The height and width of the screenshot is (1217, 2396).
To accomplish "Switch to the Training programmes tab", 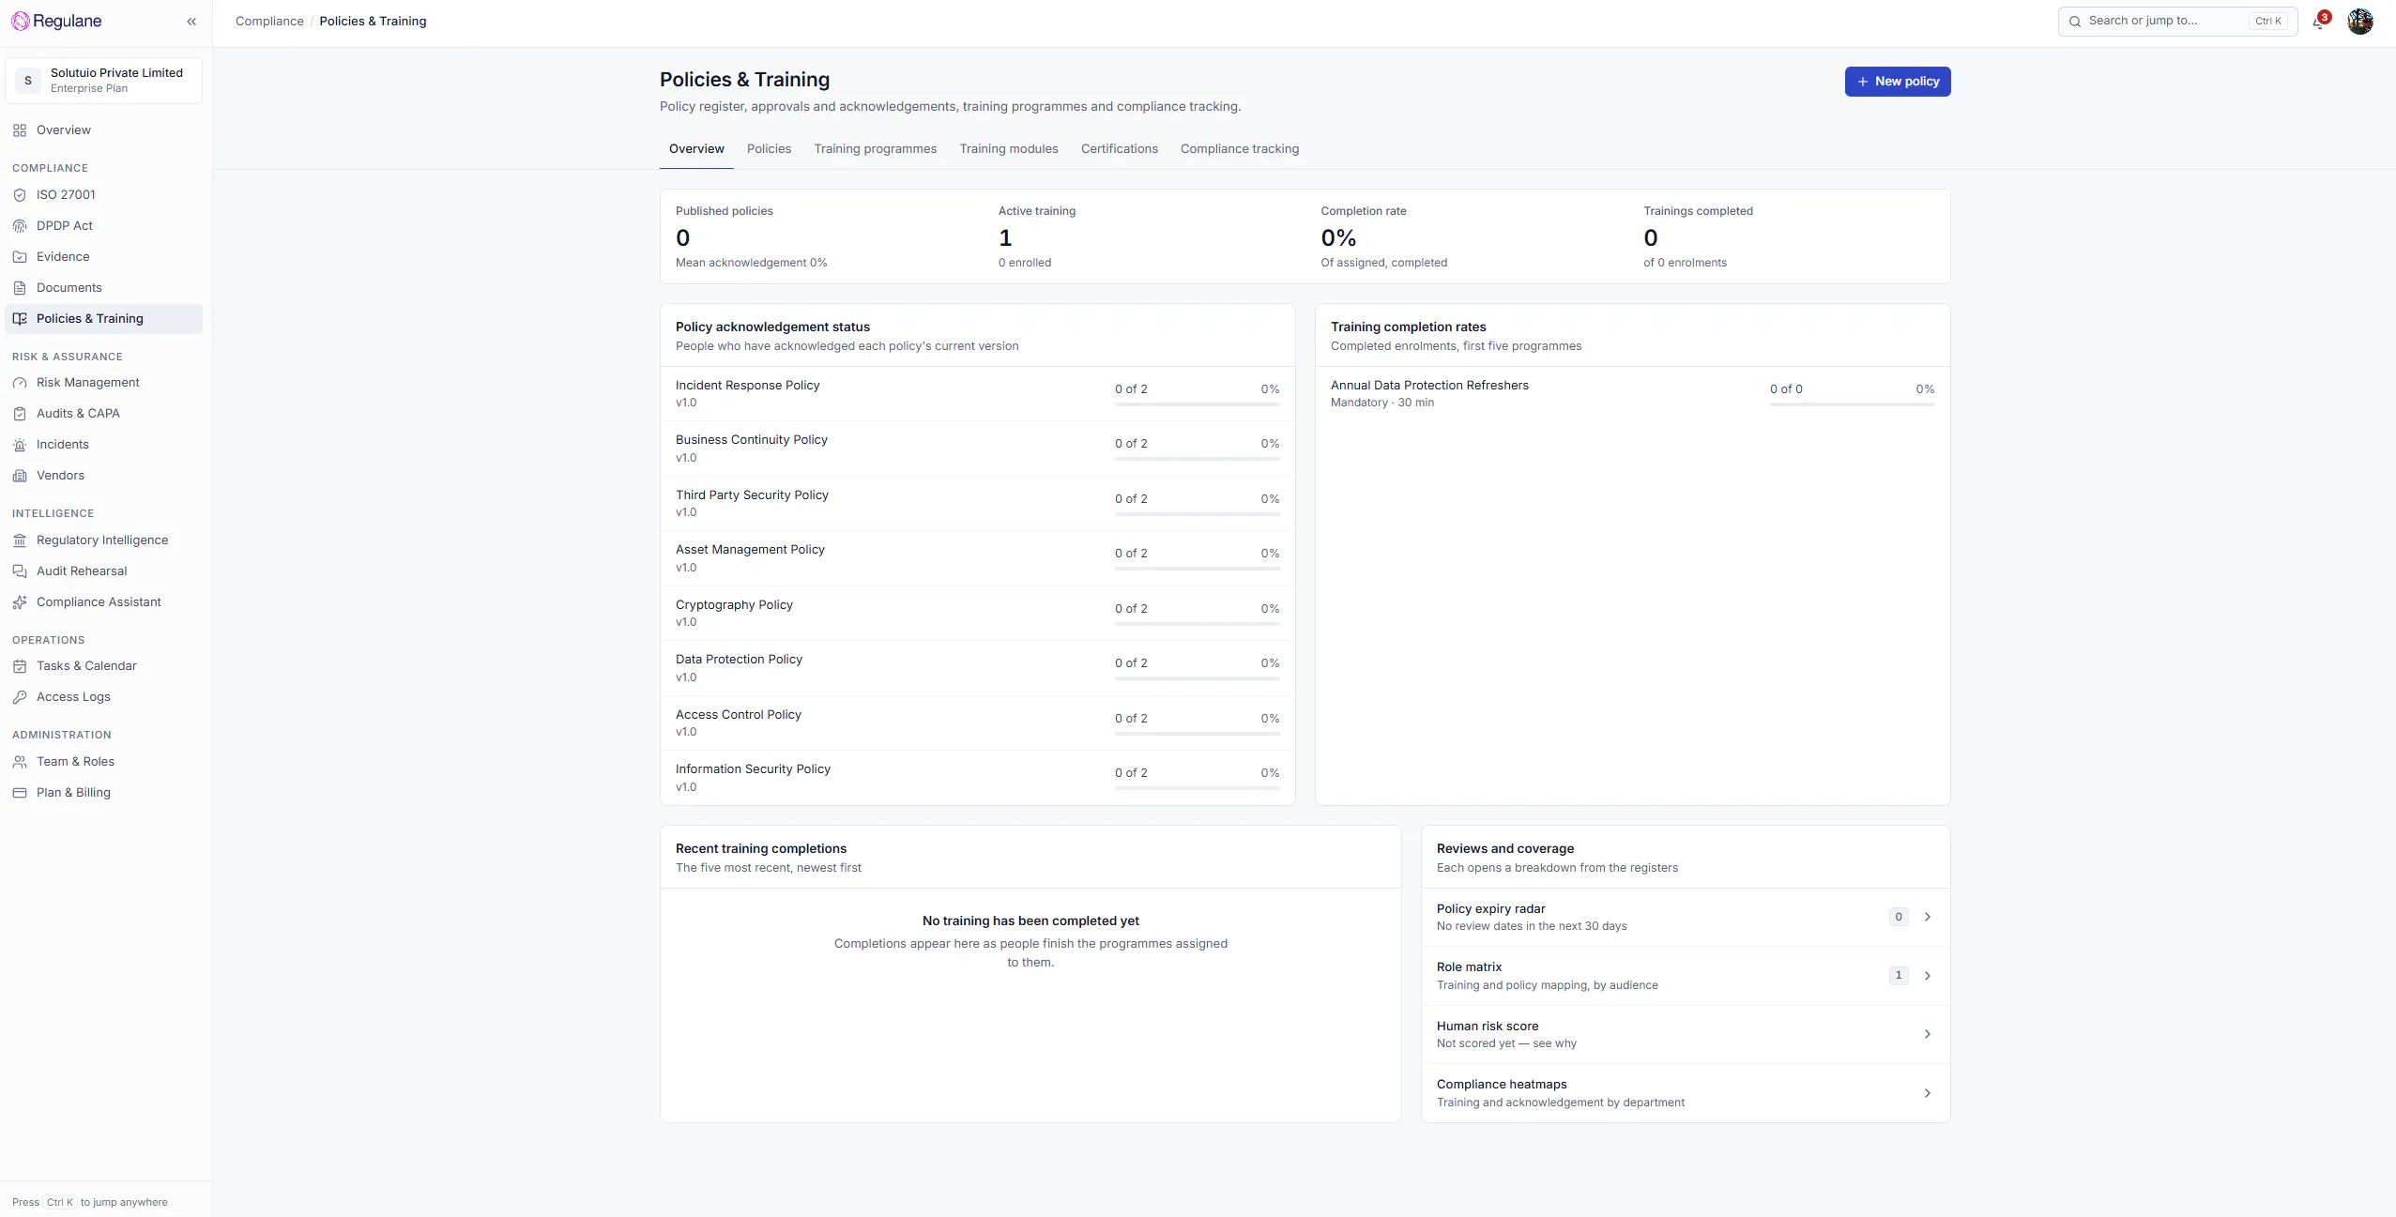I will tap(876, 149).
